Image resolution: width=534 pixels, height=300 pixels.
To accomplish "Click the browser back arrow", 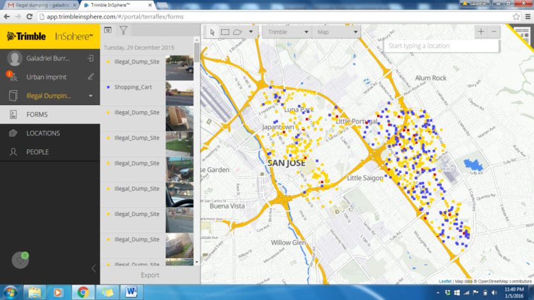I will [x=7, y=17].
